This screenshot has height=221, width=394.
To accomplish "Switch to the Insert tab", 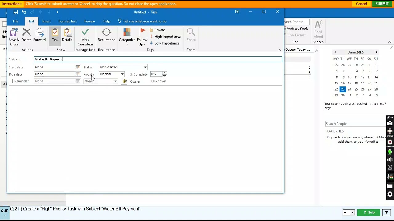I will point(47,21).
